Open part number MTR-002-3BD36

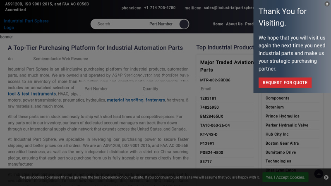pos(215,80)
